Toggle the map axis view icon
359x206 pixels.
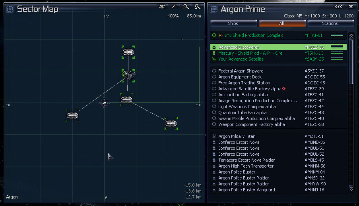click(174, 7)
